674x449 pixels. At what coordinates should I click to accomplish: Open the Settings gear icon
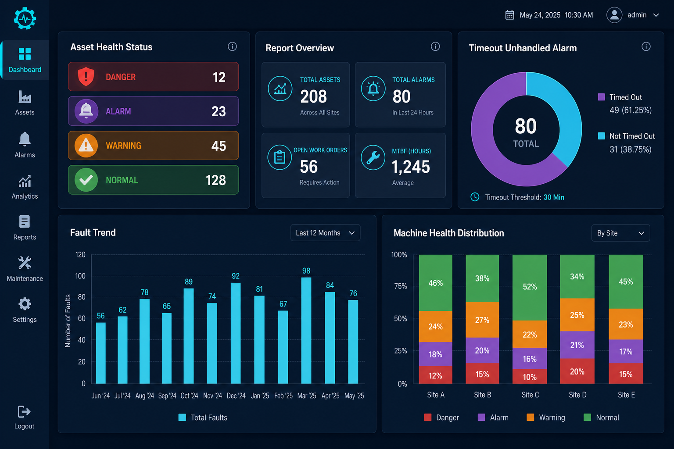pos(25,304)
